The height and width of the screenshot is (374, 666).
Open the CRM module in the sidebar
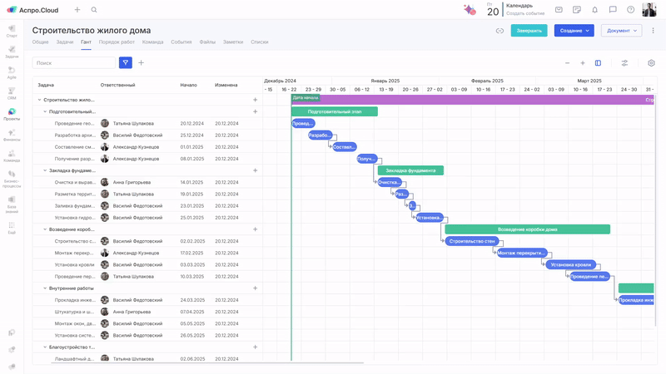coord(12,93)
